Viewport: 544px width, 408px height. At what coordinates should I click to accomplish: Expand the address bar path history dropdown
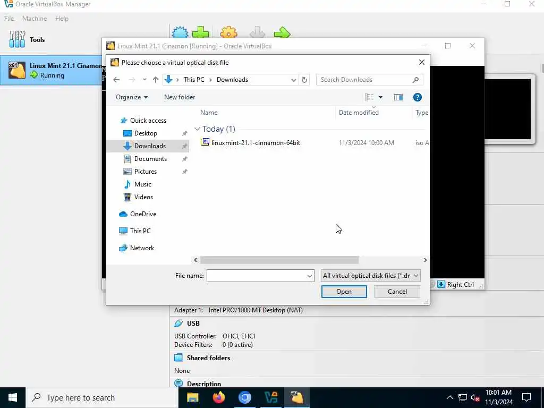click(x=293, y=80)
